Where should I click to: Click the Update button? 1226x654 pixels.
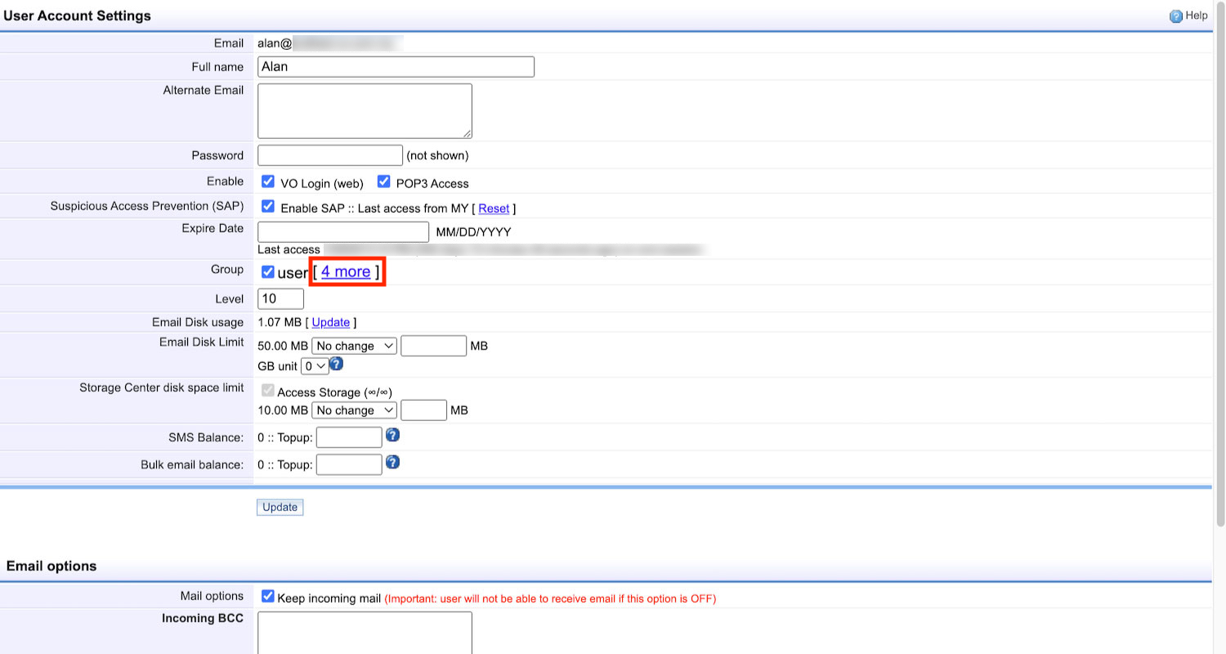tap(280, 508)
